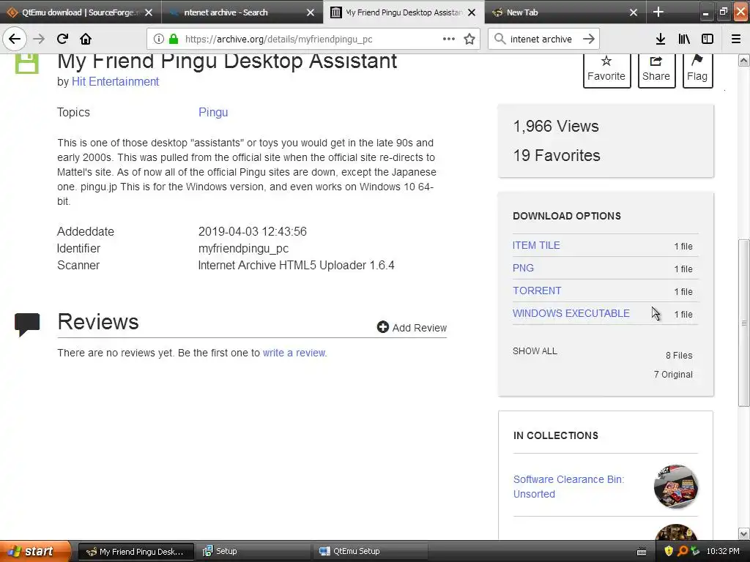Click the green floppy disk software icon
The image size is (750, 562).
pyautogui.click(x=27, y=64)
